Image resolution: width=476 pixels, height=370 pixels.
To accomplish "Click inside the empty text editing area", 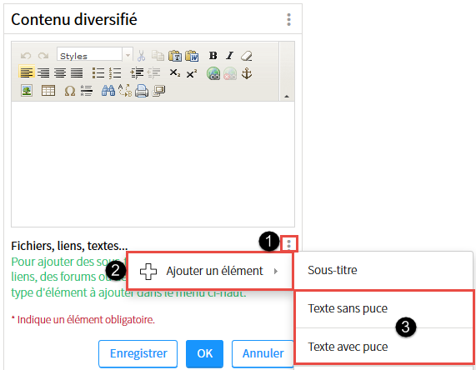I will tap(153, 164).
